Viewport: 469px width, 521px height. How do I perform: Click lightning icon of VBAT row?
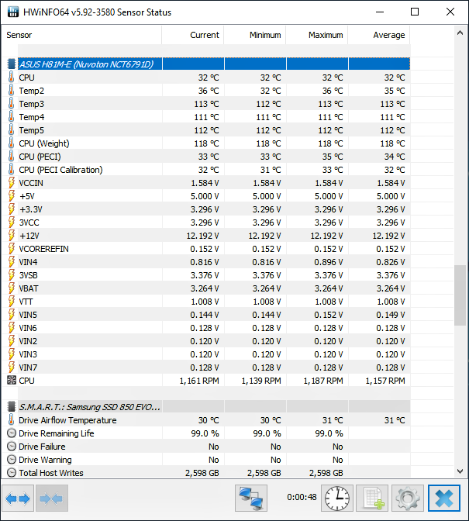(12, 288)
